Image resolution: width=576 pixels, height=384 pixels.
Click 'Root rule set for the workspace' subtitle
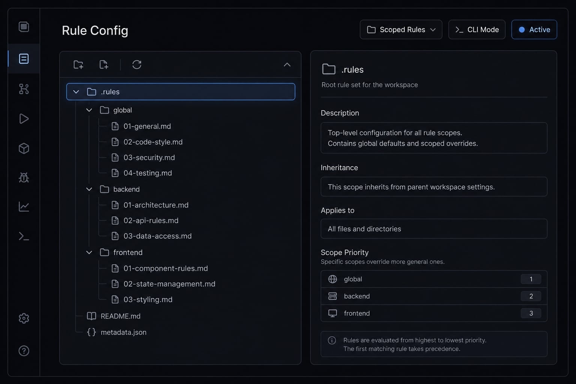(x=370, y=85)
